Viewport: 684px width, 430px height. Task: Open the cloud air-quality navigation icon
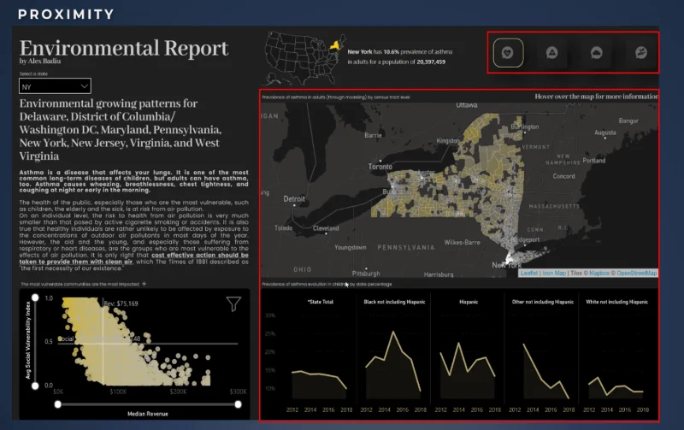[x=596, y=53]
